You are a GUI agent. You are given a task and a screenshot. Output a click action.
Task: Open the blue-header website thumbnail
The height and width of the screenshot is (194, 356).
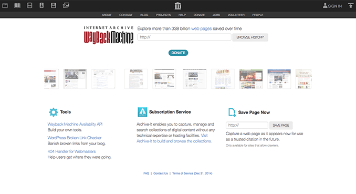click(x=279, y=79)
